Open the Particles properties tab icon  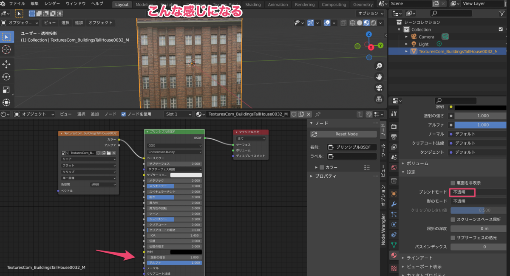[x=394, y=214]
